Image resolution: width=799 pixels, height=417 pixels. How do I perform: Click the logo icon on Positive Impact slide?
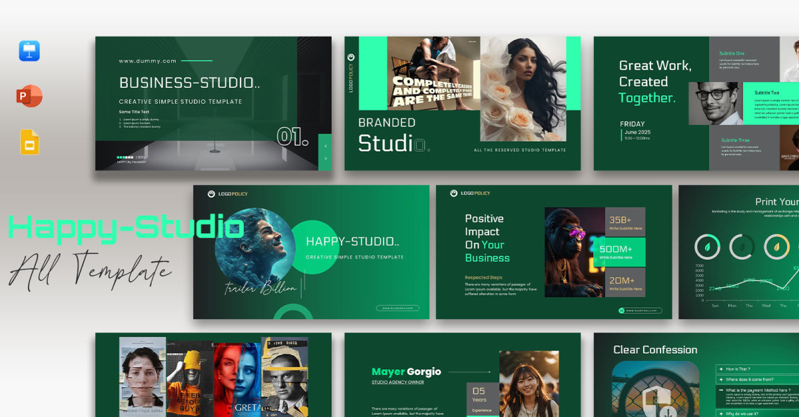point(454,194)
